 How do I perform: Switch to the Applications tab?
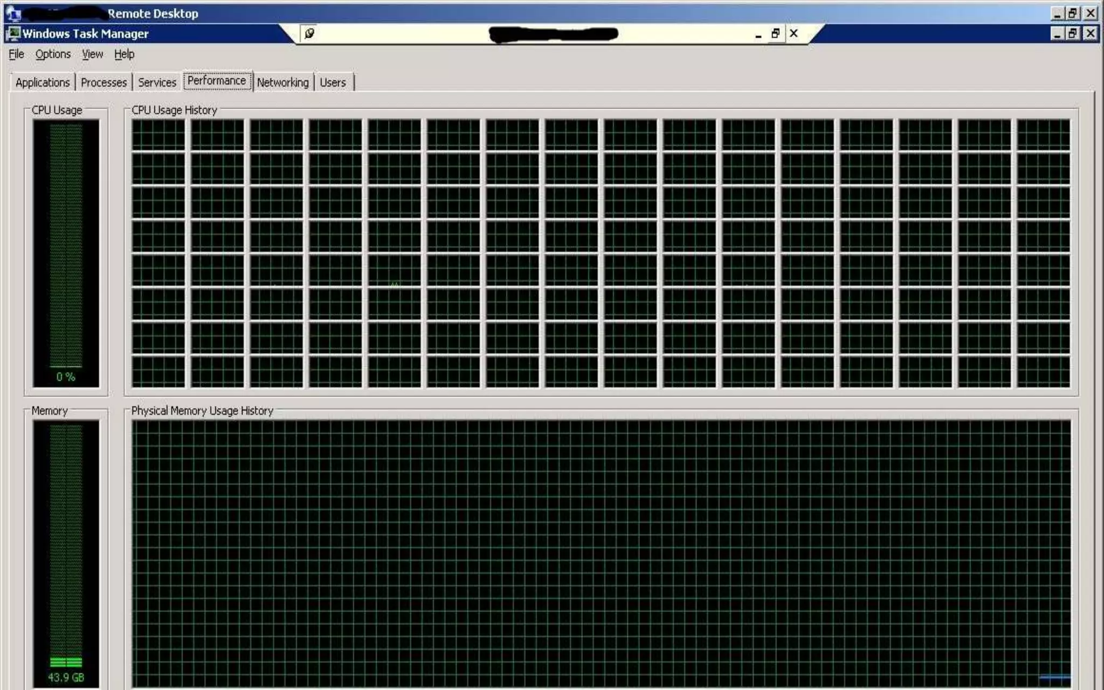coord(42,82)
